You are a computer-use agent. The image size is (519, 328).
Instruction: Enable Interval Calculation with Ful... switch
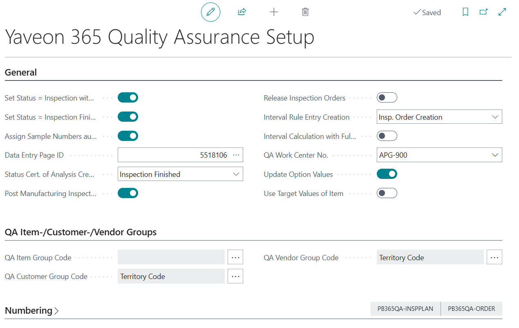pos(387,136)
